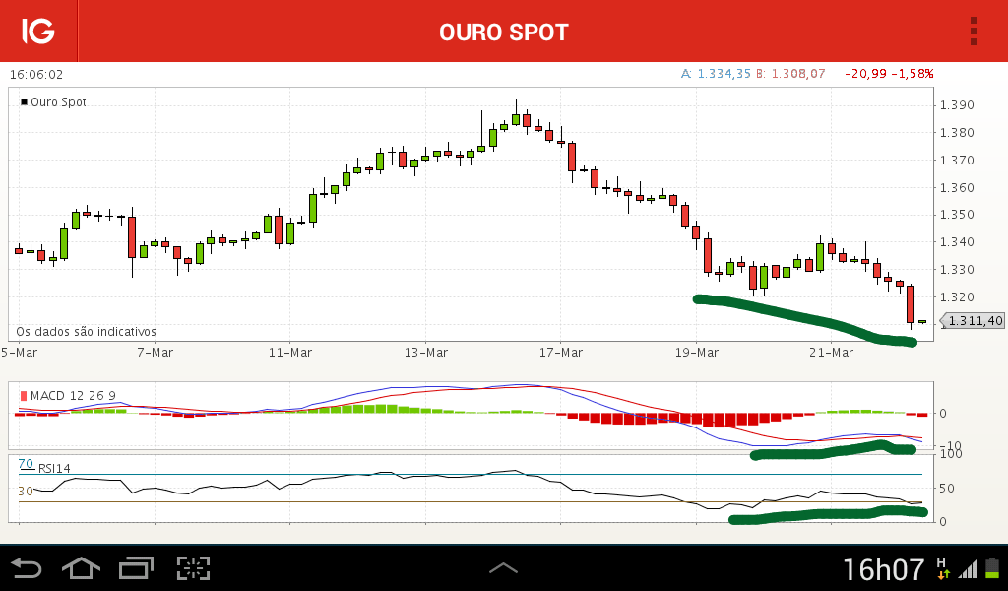Click the MACD 12 26 9 legend
1008x591 pixels.
[68, 396]
